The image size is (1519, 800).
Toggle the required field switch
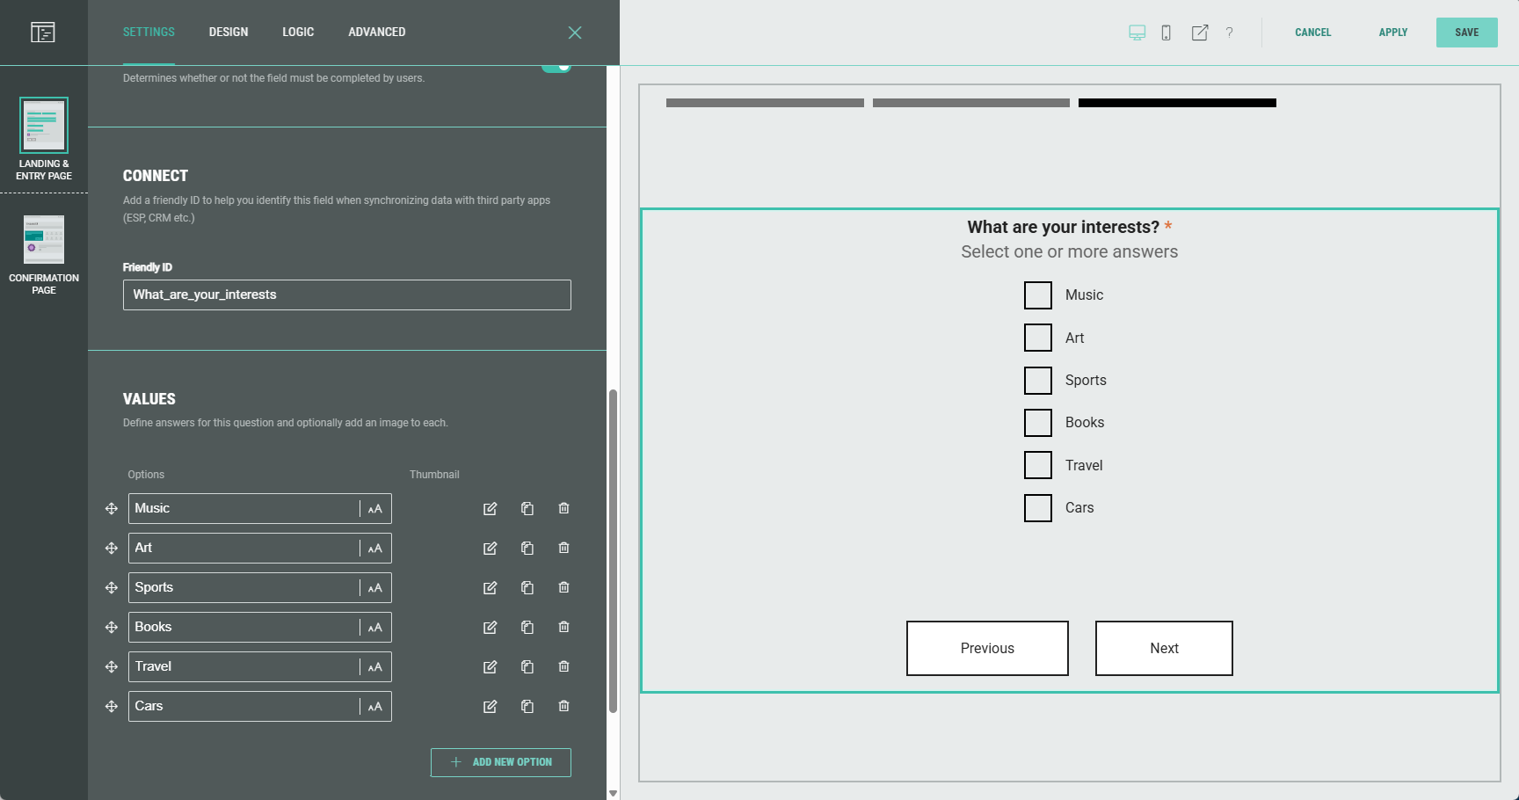[556, 67]
